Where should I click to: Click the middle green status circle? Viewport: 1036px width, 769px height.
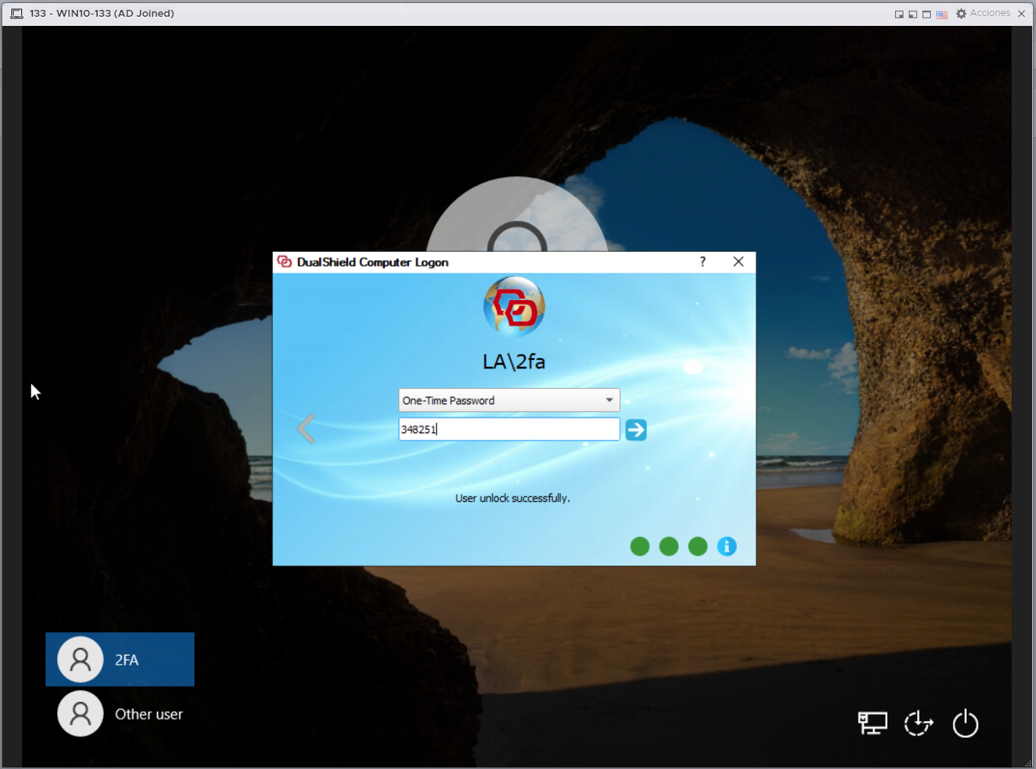(x=669, y=546)
